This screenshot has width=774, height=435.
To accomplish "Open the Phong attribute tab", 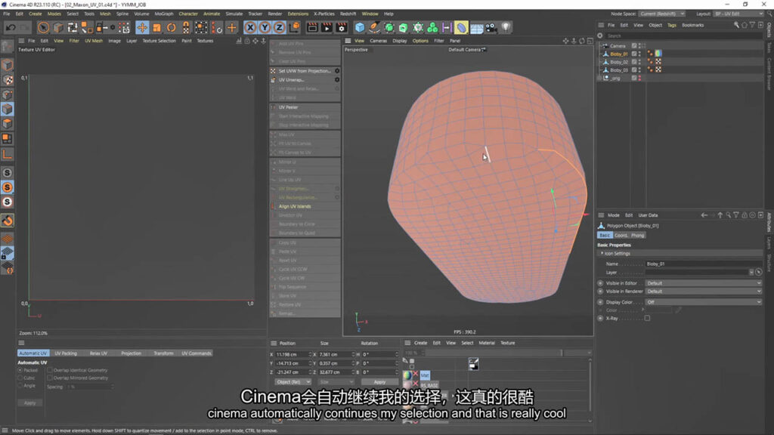I will [637, 236].
